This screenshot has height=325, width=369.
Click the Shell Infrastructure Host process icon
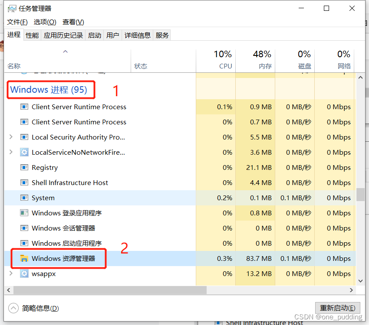tap(24, 182)
